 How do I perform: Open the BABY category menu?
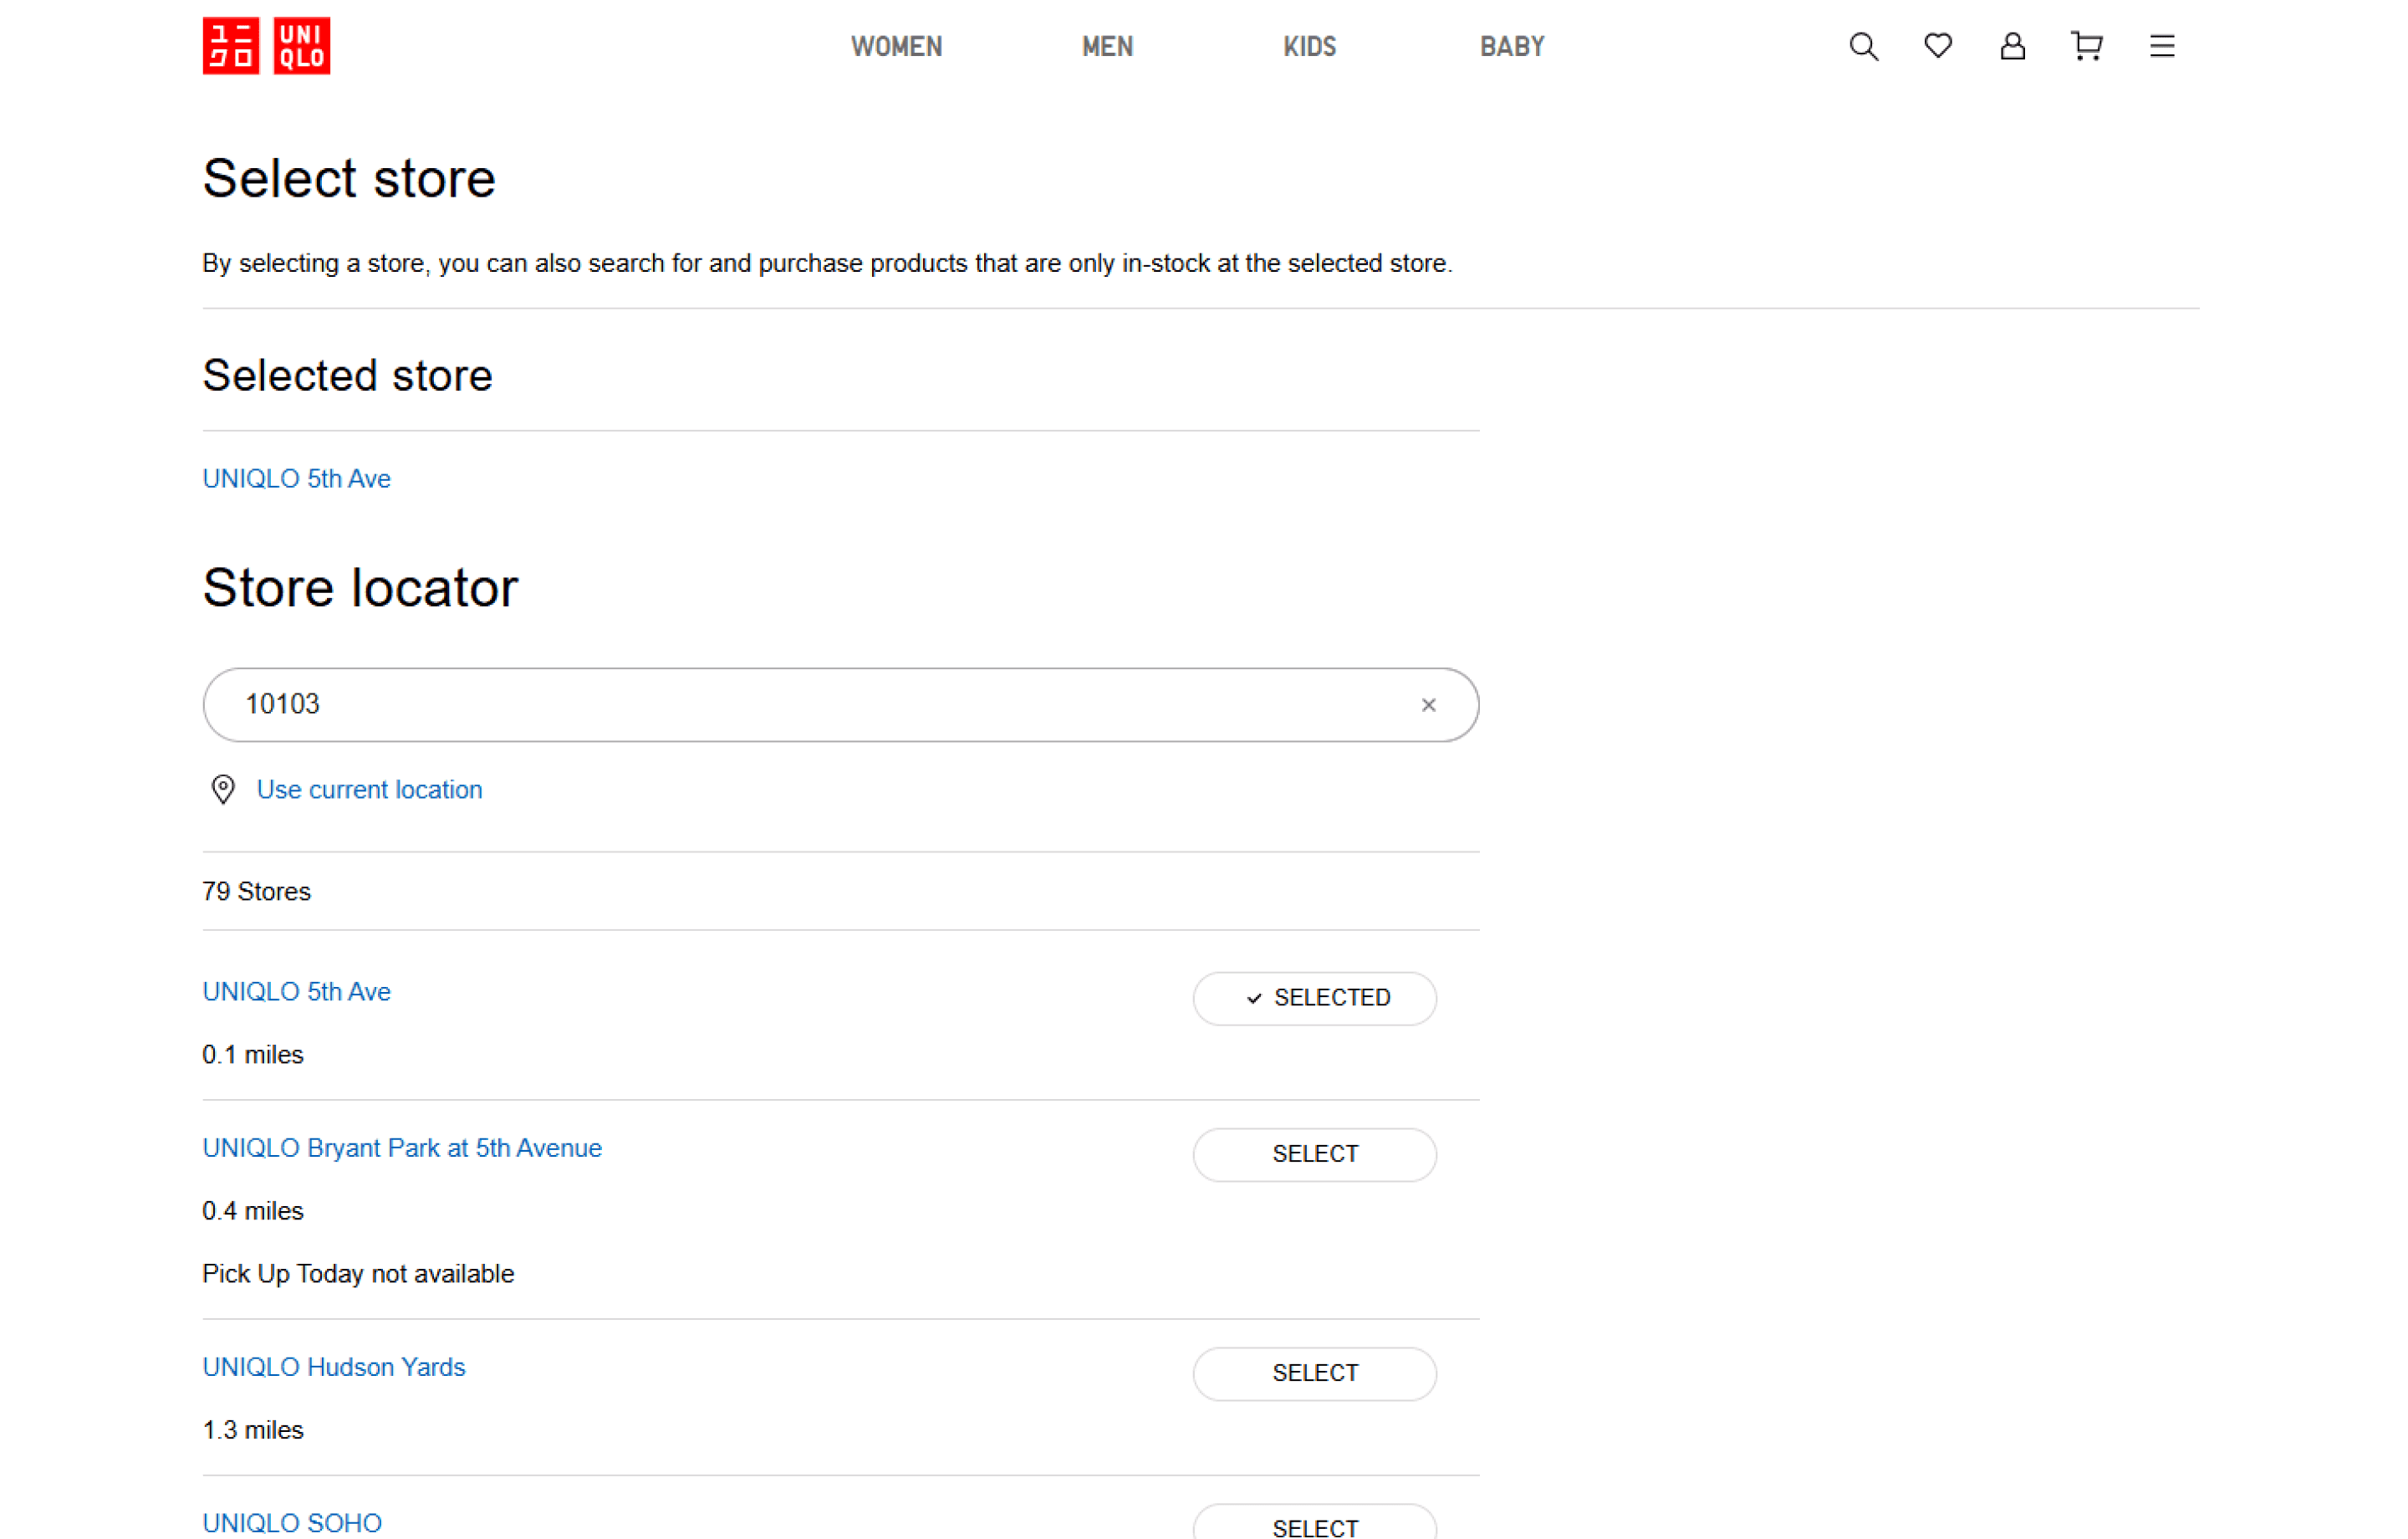click(1512, 47)
